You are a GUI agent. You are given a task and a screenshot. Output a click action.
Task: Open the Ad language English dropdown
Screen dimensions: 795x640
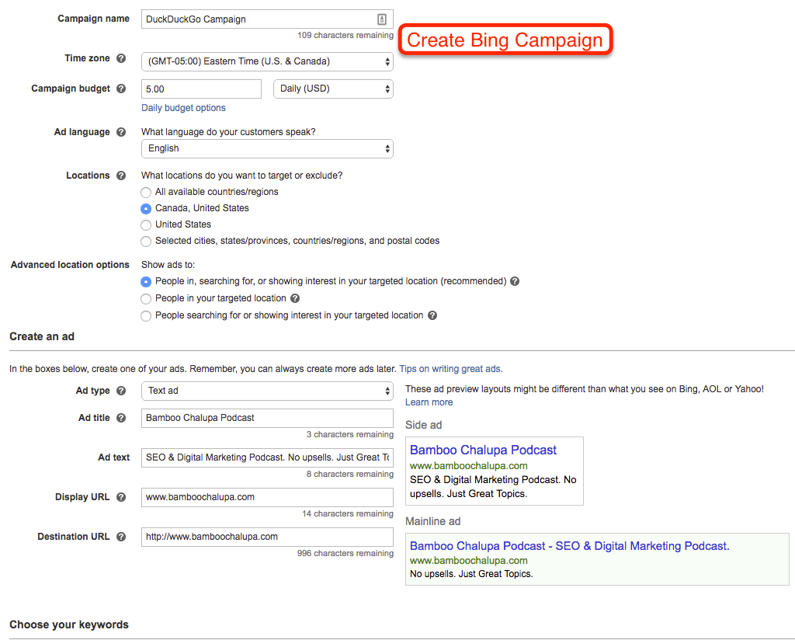267,148
